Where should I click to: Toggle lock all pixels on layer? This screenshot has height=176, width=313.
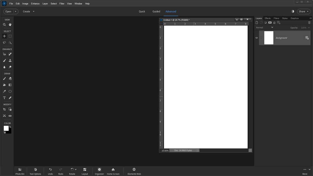point(274,23)
